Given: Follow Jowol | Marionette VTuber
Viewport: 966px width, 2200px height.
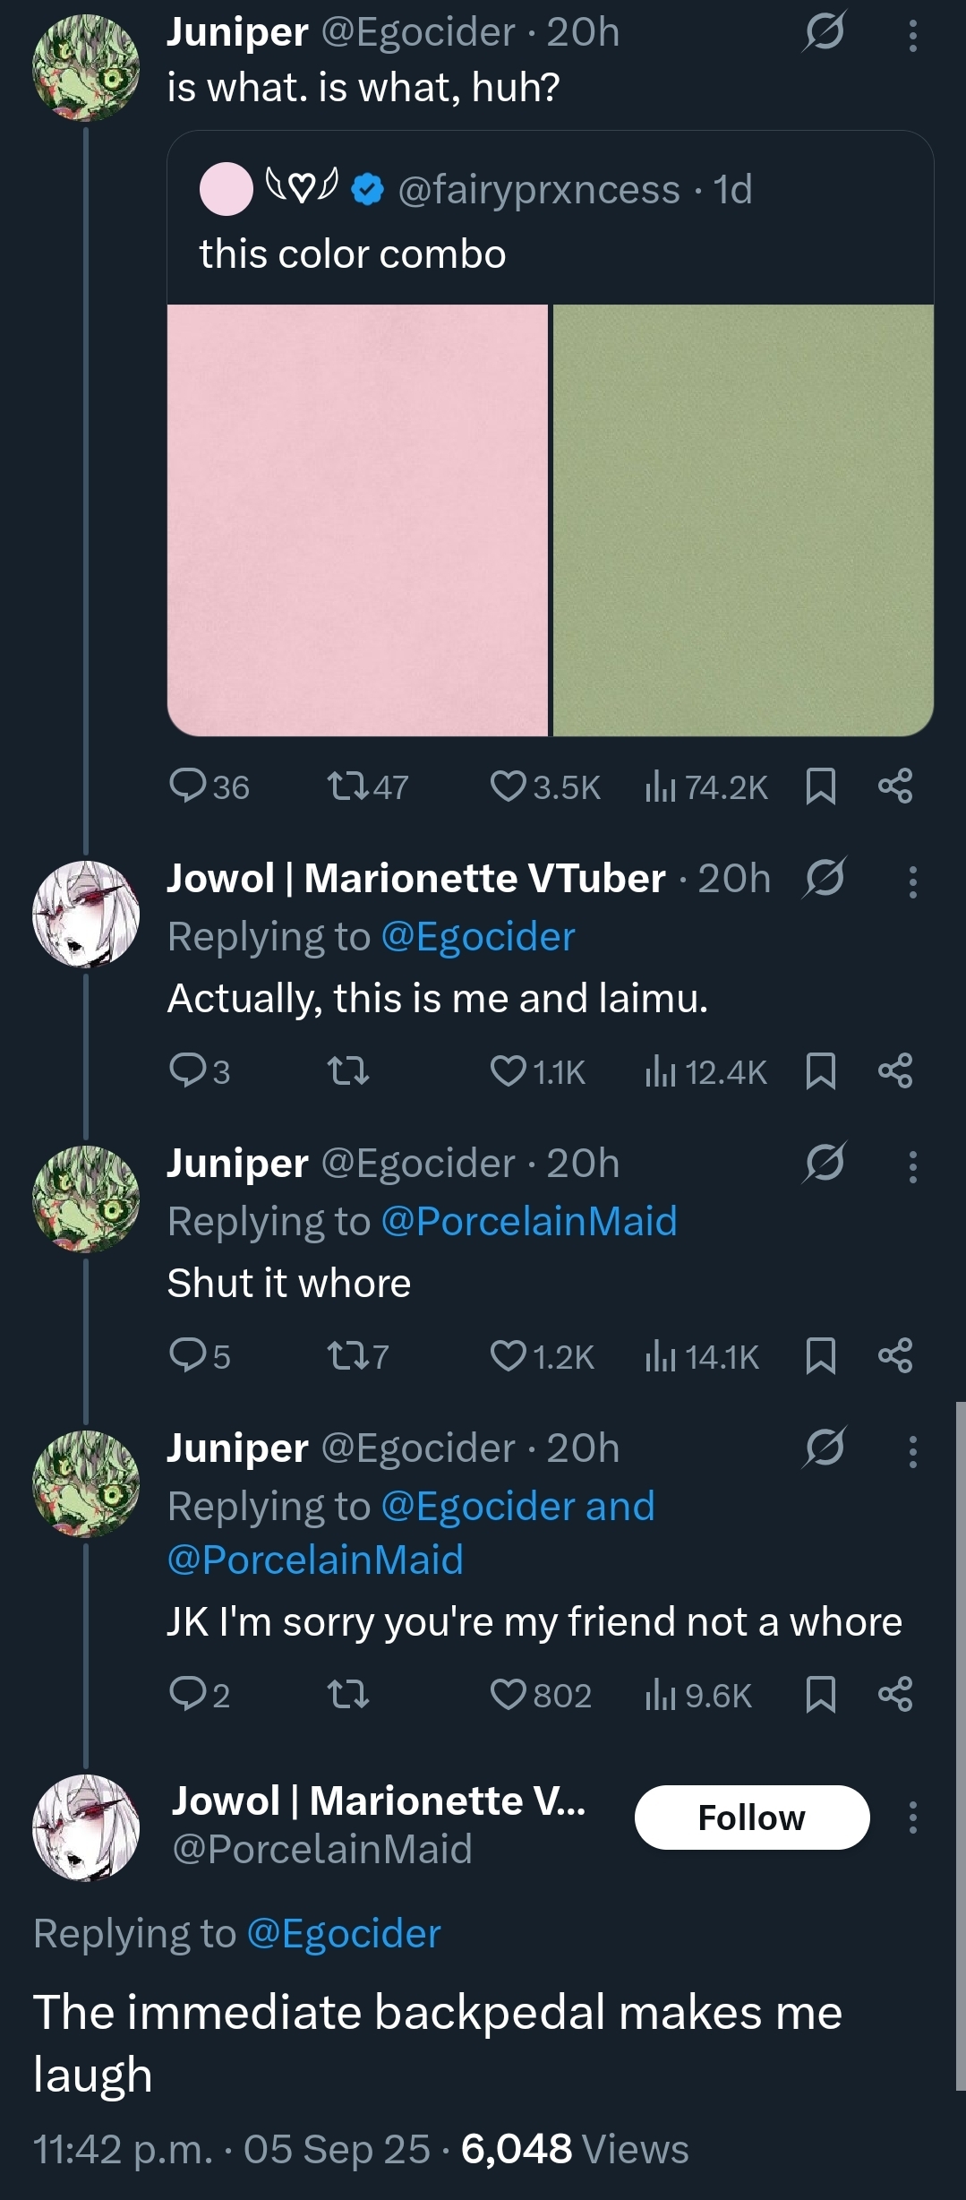Looking at the screenshot, I should [x=752, y=1818].
